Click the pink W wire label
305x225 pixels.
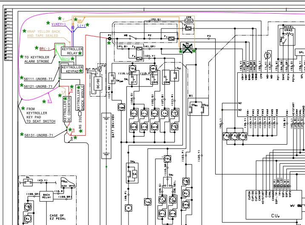pyautogui.click(x=48, y=101)
